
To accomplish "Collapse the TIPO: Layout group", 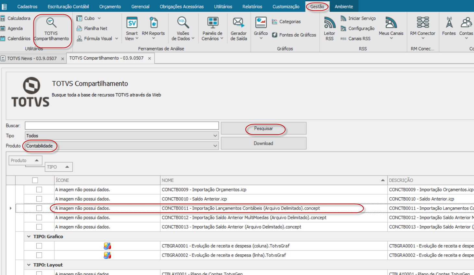I will point(29,265).
